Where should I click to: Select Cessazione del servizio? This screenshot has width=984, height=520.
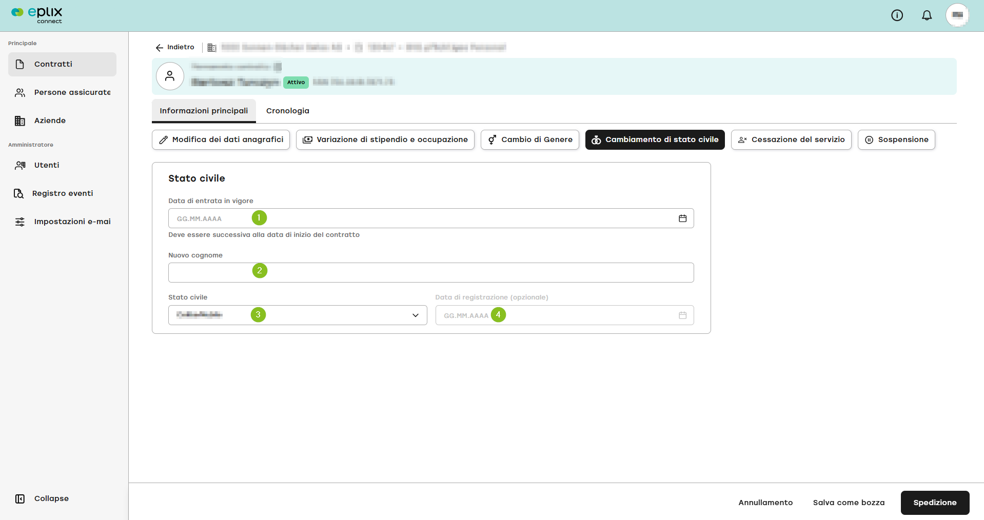pos(791,139)
